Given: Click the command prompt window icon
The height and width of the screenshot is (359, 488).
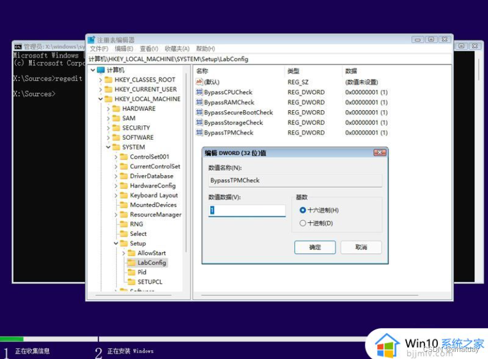Looking at the screenshot, I should (x=18, y=47).
